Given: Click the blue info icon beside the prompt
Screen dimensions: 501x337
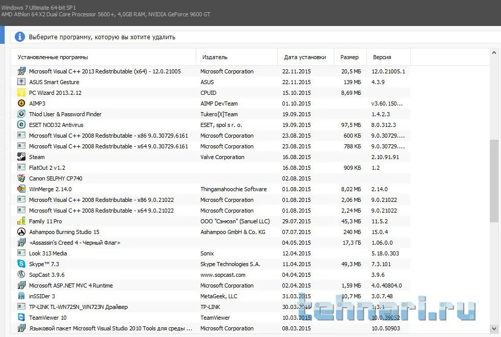Looking at the screenshot, I should tap(20, 37).
